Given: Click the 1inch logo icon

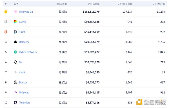Looking at the screenshot, I should [x=15, y=32].
